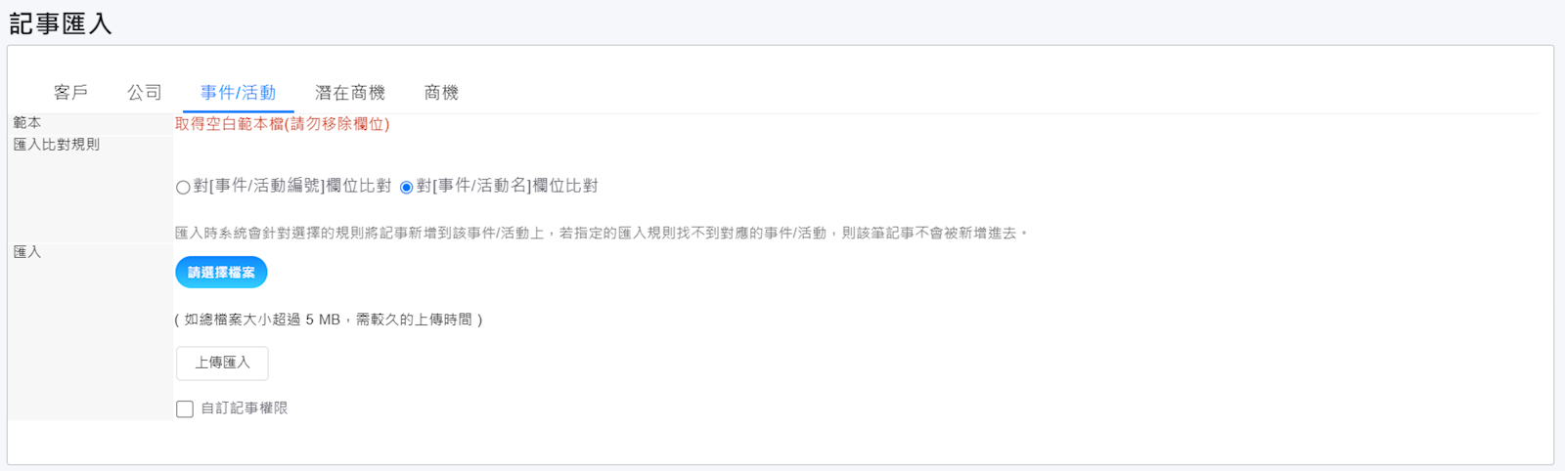Click the import rule description sentence
1565x471 pixels.
point(602,234)
